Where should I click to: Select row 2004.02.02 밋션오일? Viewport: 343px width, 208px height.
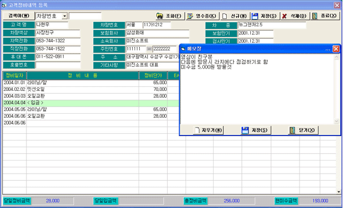click(x=91, y=89)
